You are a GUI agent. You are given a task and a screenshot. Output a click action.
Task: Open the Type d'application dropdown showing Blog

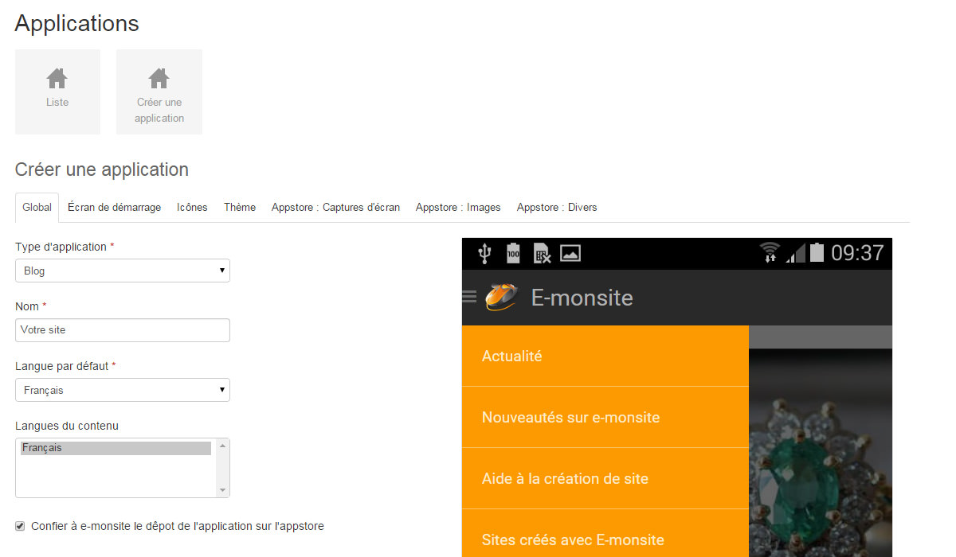pos(123,271)
